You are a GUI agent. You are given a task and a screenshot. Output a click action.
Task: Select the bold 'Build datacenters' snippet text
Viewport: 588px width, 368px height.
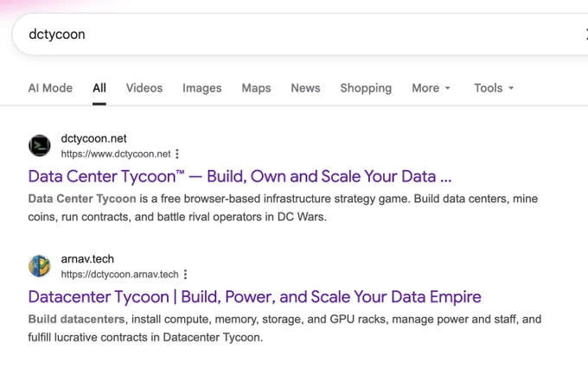[x=76, y=320]
